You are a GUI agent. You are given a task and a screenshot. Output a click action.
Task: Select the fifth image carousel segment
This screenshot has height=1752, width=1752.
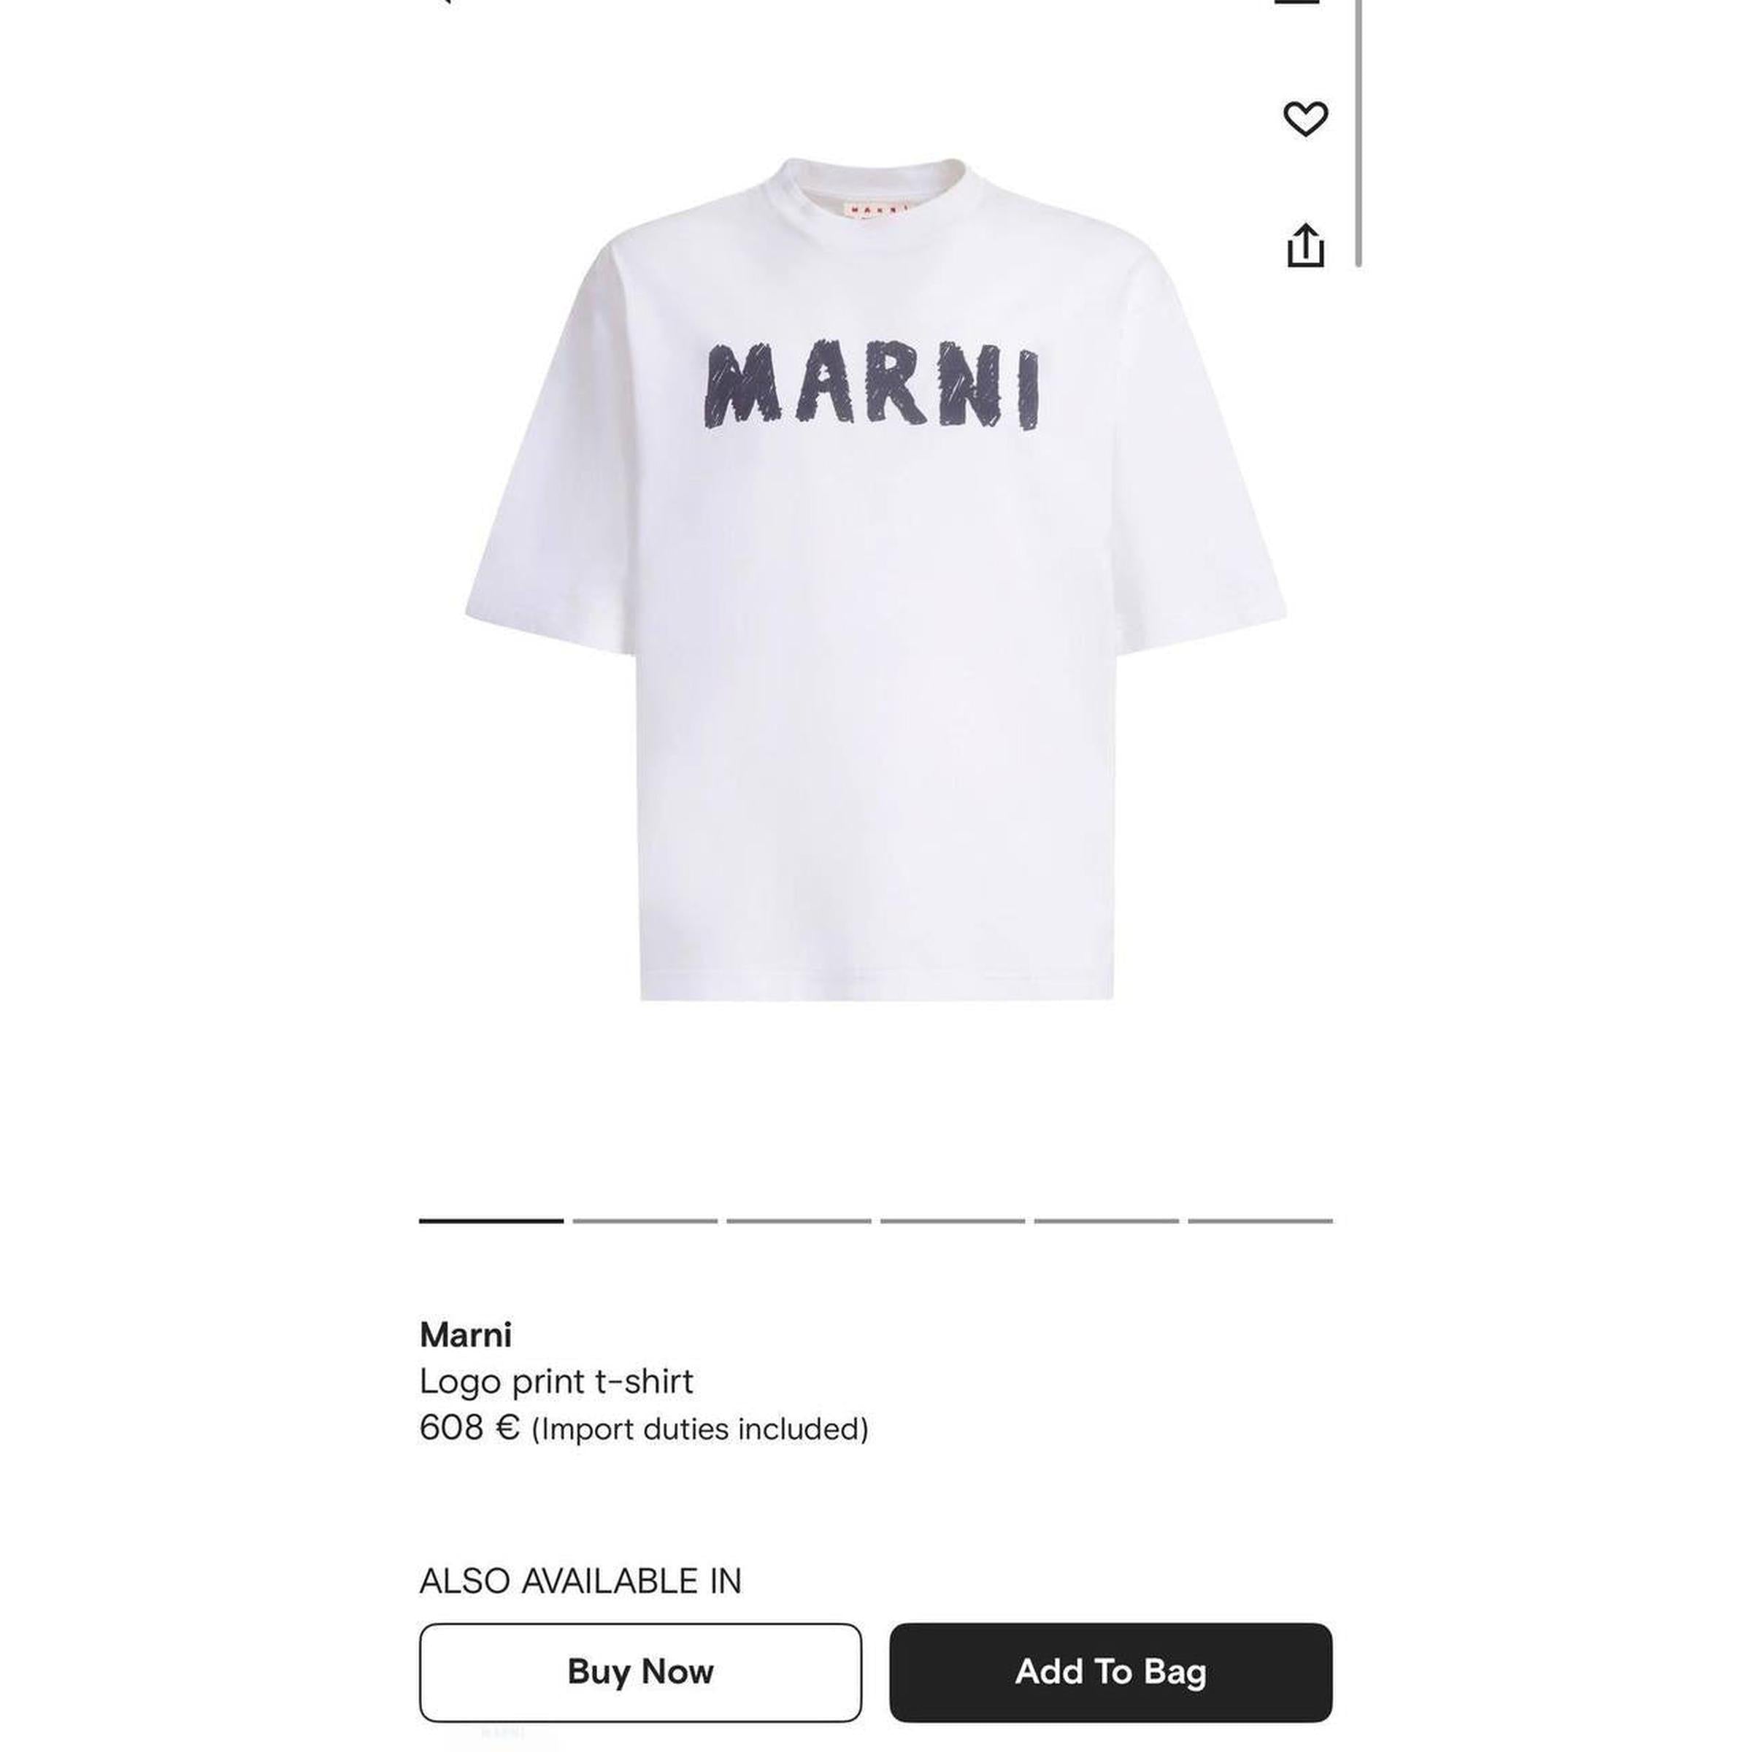click(1107, 1221)
